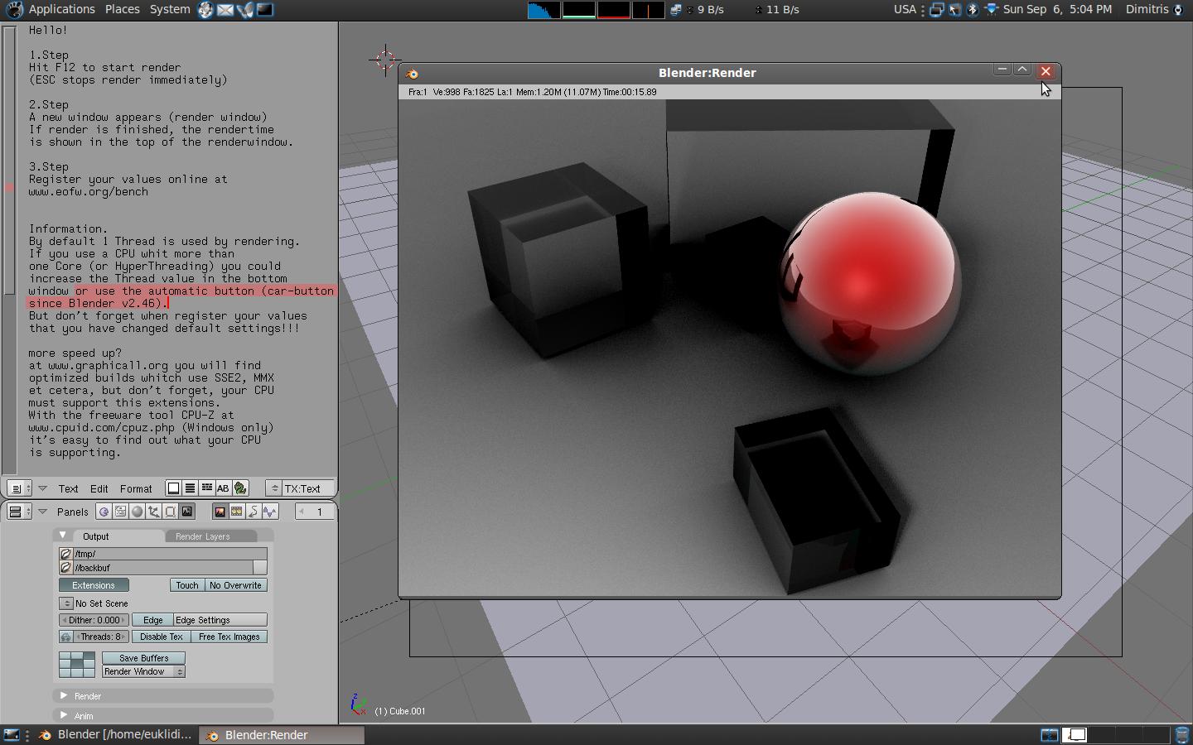Screen dimensions: 1193x745
Task: Click the mouse pointer tray icon
Action: pos(955,10)
